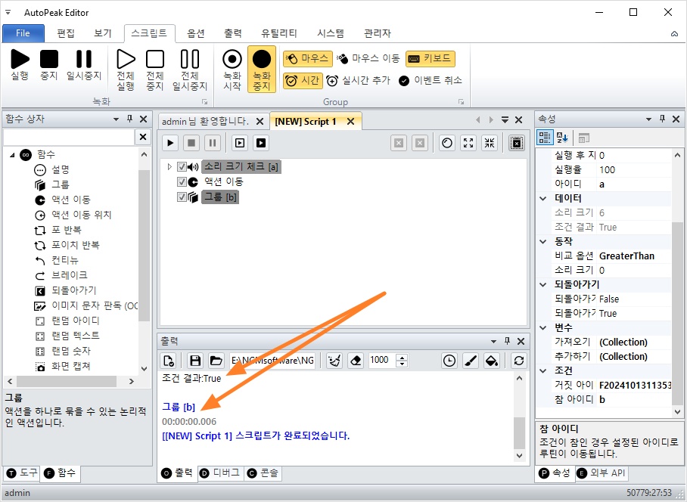Click the output panel refresh icon
This screenshot has width=687, height=502.
pyautogui.click(x=519, y=361)
